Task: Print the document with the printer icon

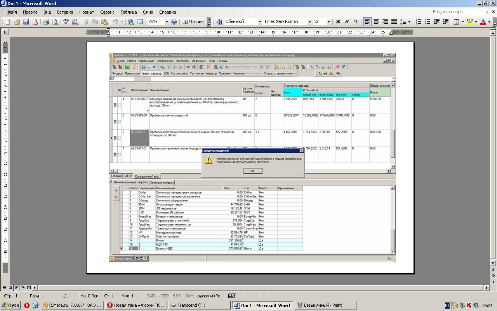Action: click(46, 22)
